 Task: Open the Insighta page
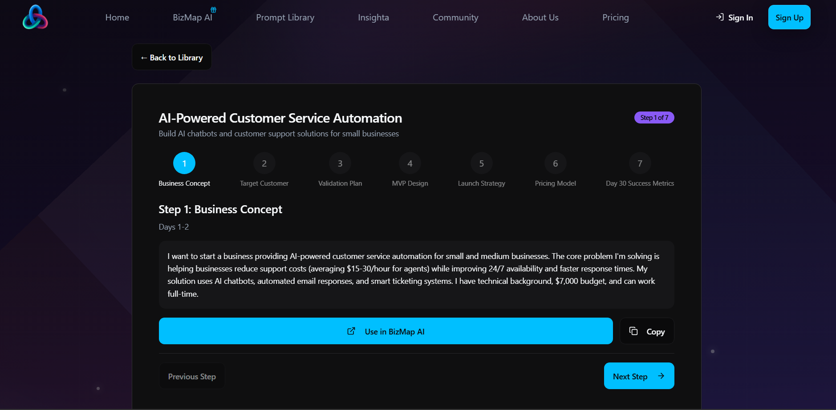pos(373,17)
